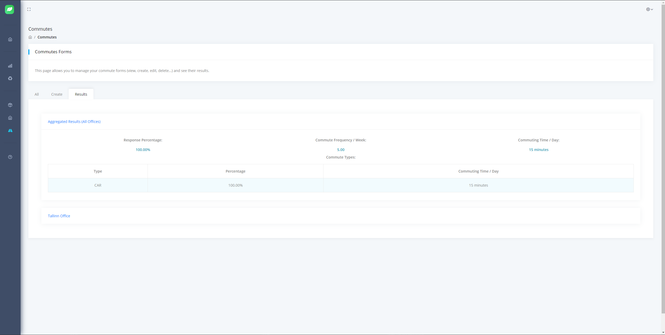The image size is (665, 335).
Task: Open the lower home offices sidebar icon
Action: (10, 118)
